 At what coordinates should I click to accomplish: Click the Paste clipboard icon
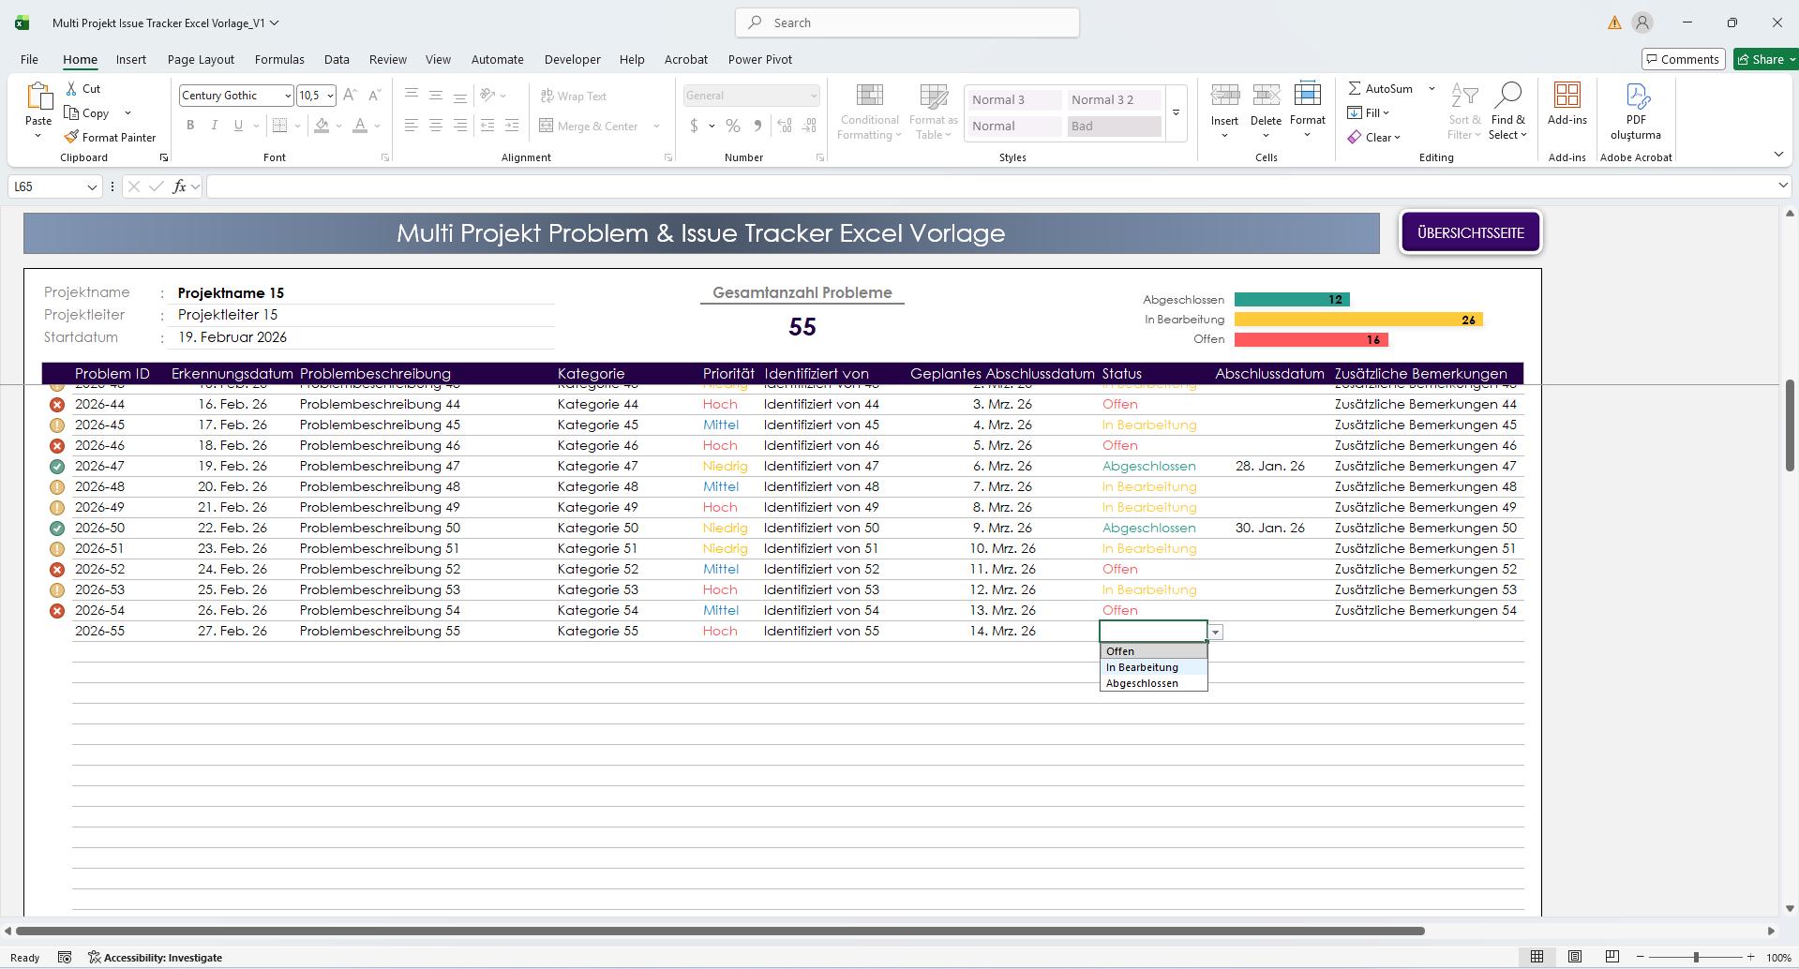(x=38, y=97)
